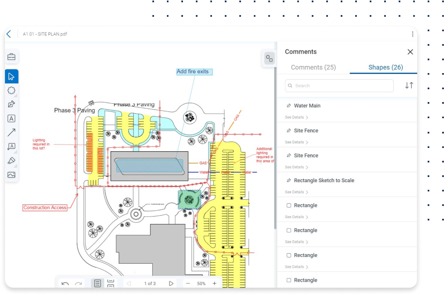This screenshot has width=444, height=295.
Task: Go to the next page
Action: [x=171, y=283]
